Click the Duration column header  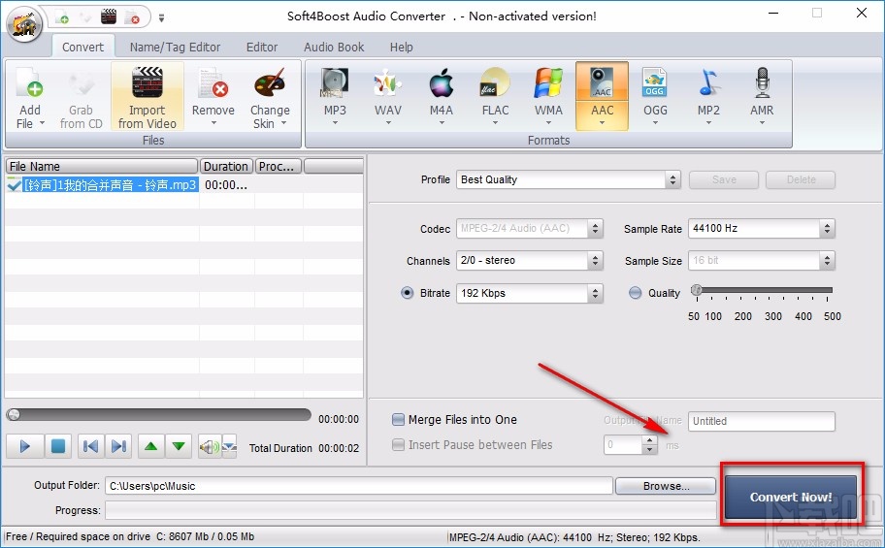(226, 167)
